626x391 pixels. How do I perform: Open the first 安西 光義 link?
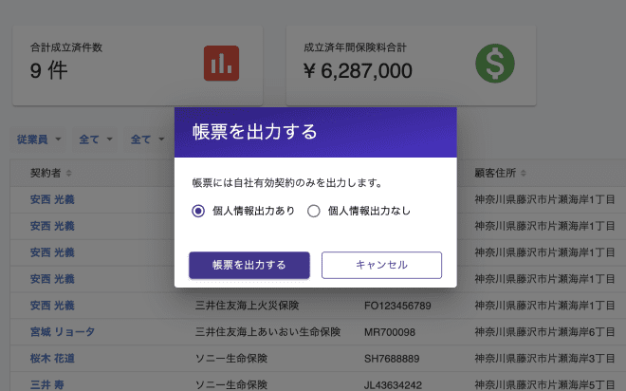click(x=52, y=199)
